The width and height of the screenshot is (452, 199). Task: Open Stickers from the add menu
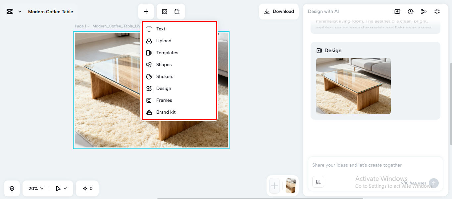(x=179, y=76)
